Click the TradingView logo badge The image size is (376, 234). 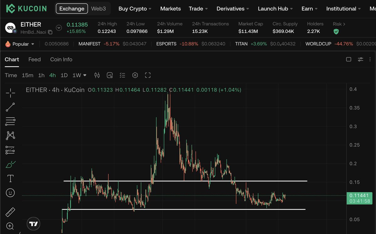click(34, 224)
